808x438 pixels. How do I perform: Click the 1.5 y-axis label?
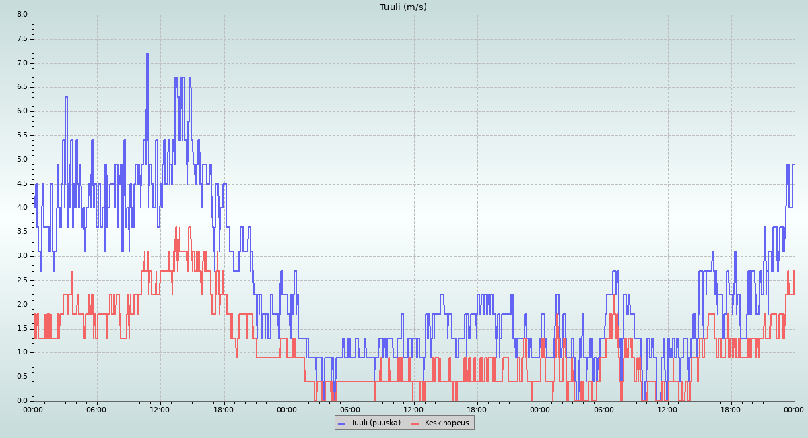22,328
